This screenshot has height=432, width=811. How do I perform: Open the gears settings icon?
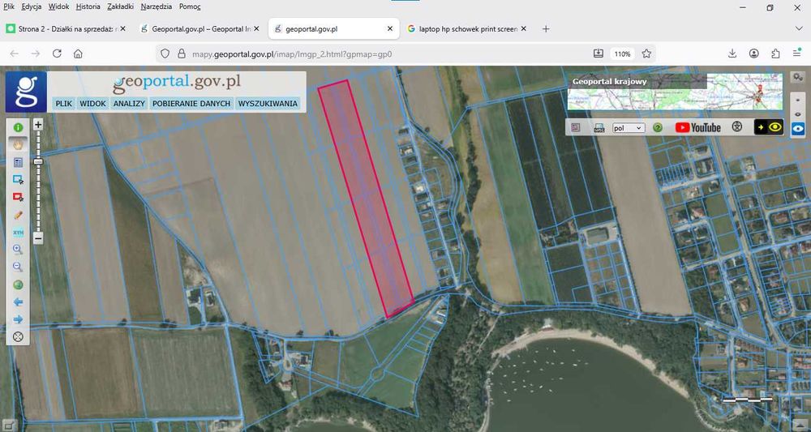click(798, 76)
